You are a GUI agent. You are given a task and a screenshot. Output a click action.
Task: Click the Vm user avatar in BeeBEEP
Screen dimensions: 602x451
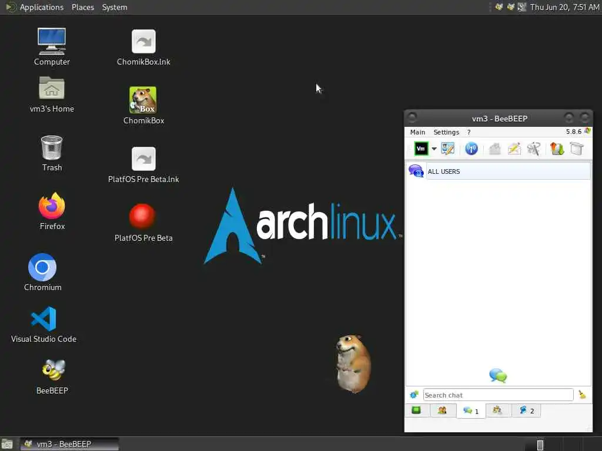[x=421, y=149]
